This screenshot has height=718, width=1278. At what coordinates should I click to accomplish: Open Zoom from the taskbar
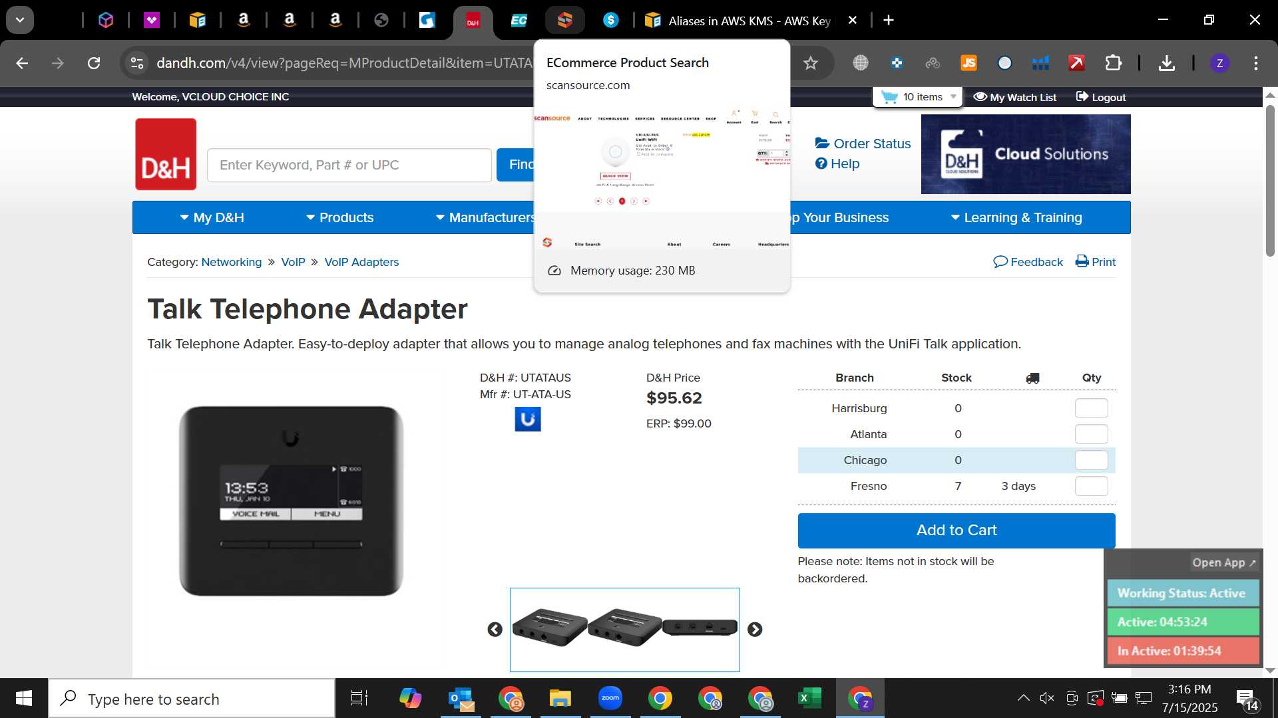[x=610, y=699]
